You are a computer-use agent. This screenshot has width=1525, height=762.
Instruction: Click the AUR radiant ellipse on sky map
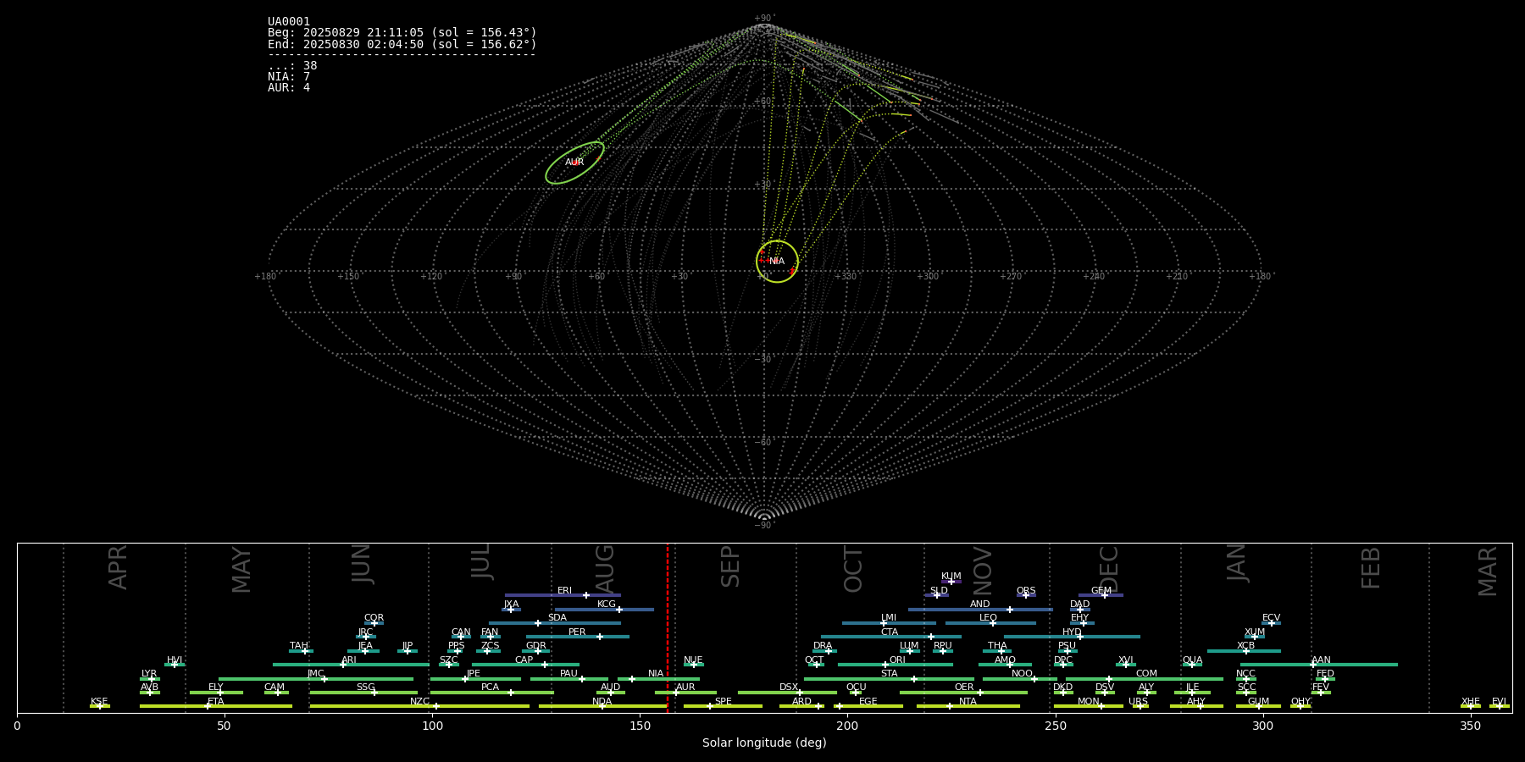pos(574,163)
